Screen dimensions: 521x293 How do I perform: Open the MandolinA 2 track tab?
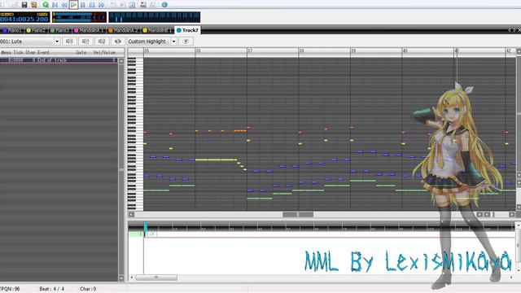[123, 30]
